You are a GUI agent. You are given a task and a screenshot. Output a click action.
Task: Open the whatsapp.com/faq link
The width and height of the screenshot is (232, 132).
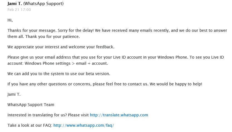(x=84, y=126)
